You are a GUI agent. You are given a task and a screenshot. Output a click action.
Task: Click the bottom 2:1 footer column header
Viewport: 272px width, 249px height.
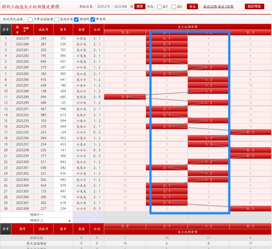(167, 226)
